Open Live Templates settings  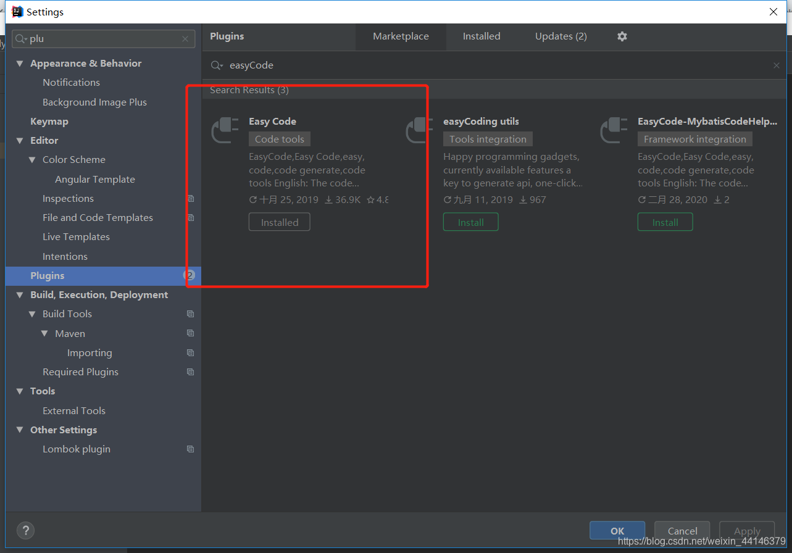(76, 237)
